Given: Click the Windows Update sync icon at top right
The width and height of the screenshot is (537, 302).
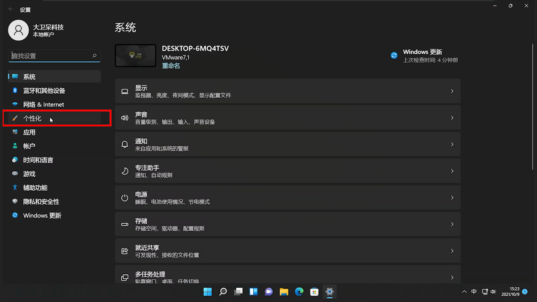Looking at the screenshot, I should point(394,55).
